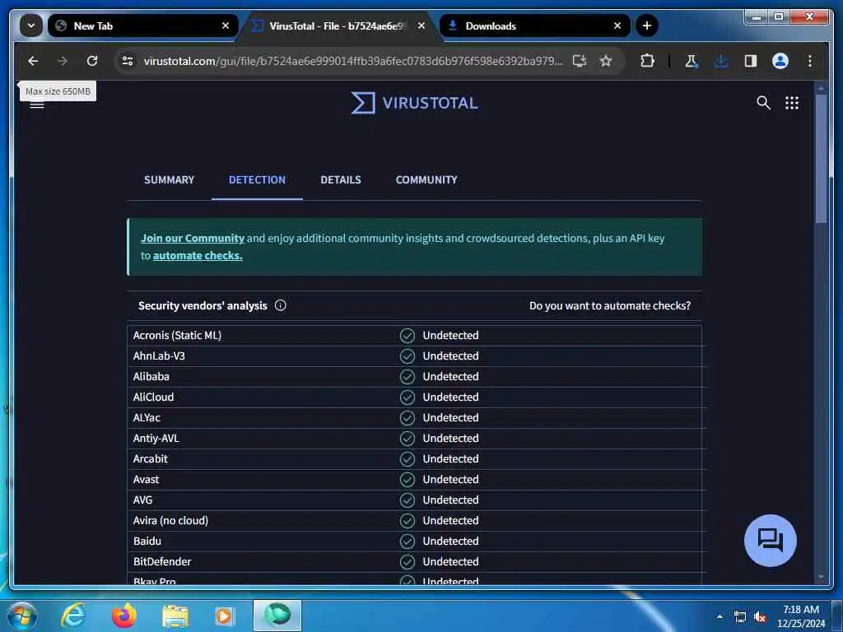Click the Avast vendor name

146,480
